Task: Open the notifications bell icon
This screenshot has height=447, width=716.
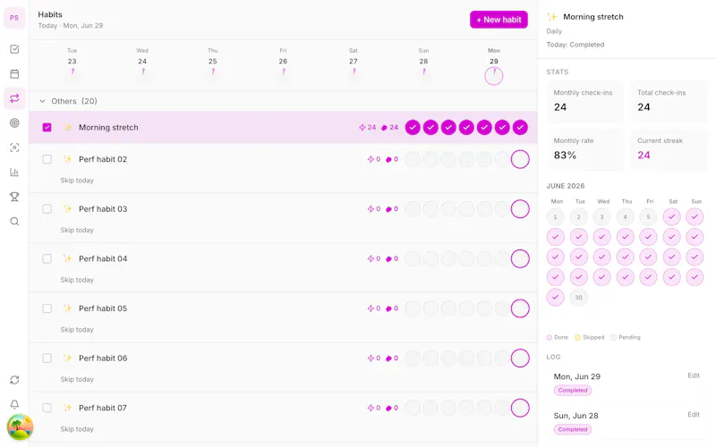Action: point(14,405)
